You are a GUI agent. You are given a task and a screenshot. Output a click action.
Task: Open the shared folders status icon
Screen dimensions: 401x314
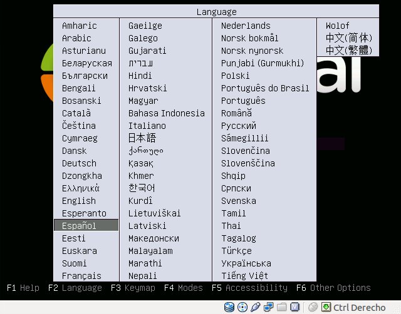(x=281, y=307)
